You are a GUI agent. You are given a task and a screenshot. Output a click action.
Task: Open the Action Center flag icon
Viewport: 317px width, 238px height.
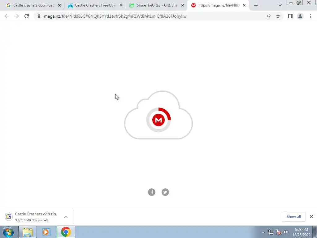[278, 232]
